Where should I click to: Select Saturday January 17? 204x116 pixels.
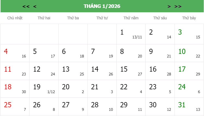tap(189, 71)
